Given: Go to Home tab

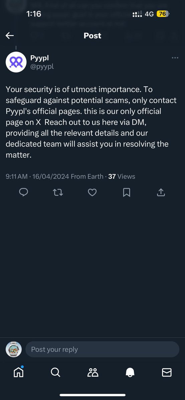Looking at the screenshot, I should tap(19, 372).
